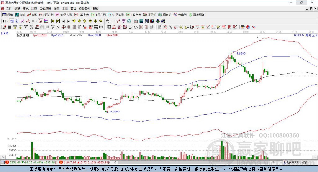Open the calendar icon
This screenshot has height=172, width=318.
pos(136,21)
